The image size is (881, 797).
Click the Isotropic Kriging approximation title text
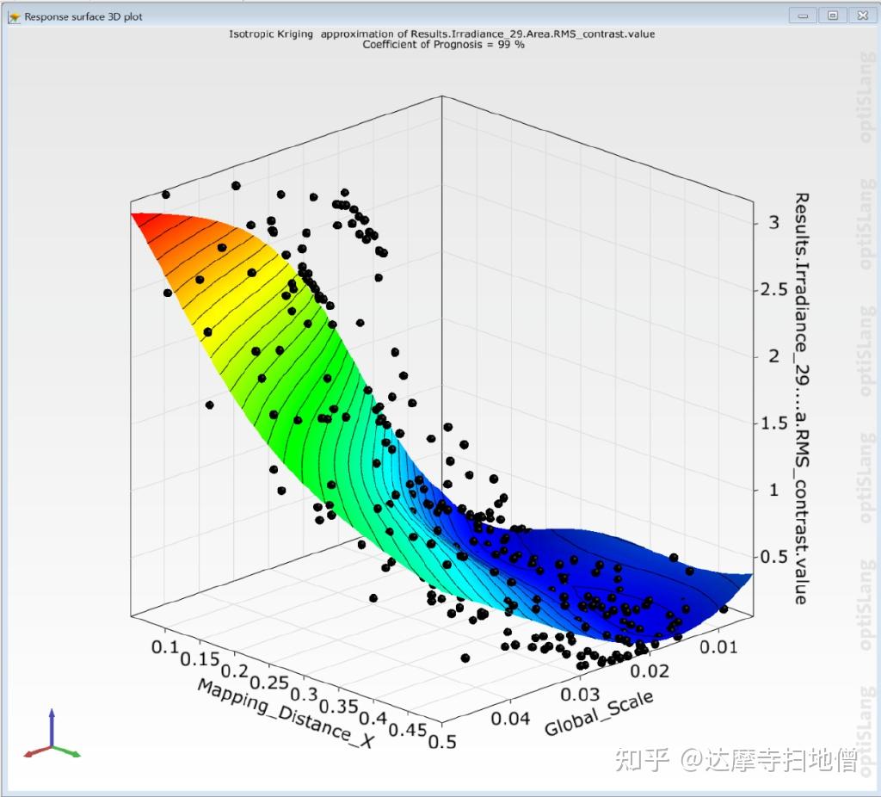[x=440, y=34]
